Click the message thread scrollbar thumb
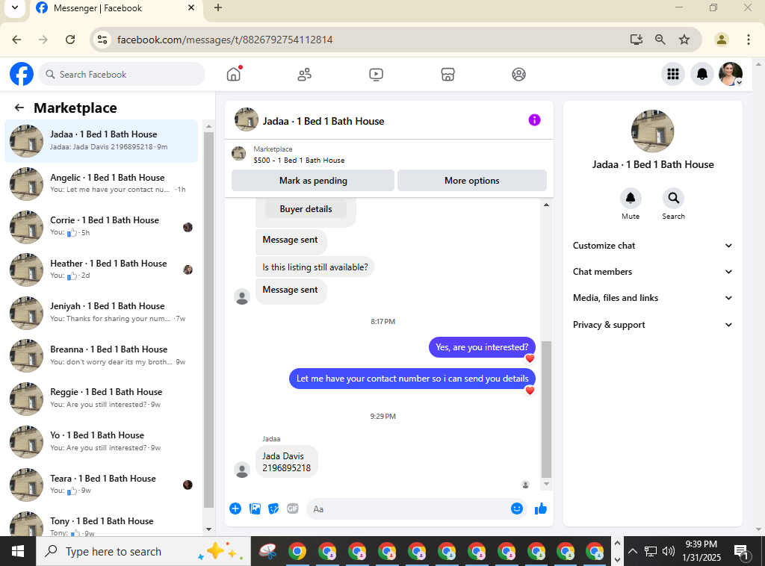The image size is (765, 566). click(x=546, y=409)
